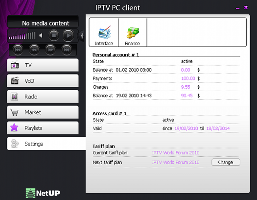
Task: Open the VoD section
Action: click(x=43, y=81)
